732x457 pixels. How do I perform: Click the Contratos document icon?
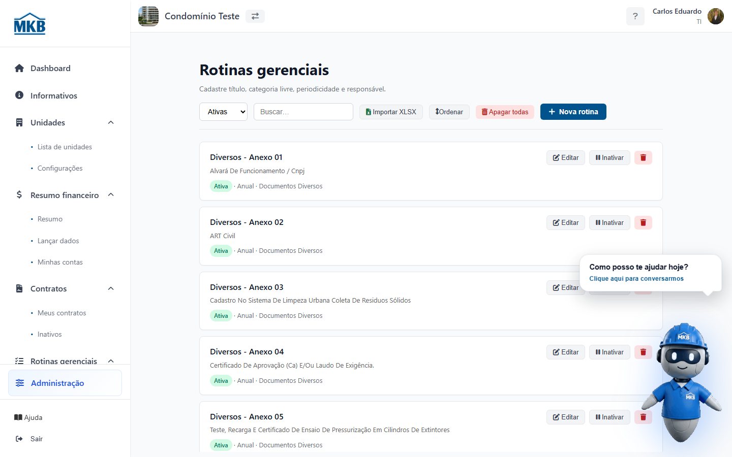pyautogui.click(x=19, y=288)
